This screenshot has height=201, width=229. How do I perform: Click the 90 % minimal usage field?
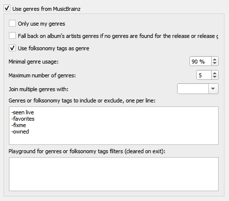pos(200,61)
